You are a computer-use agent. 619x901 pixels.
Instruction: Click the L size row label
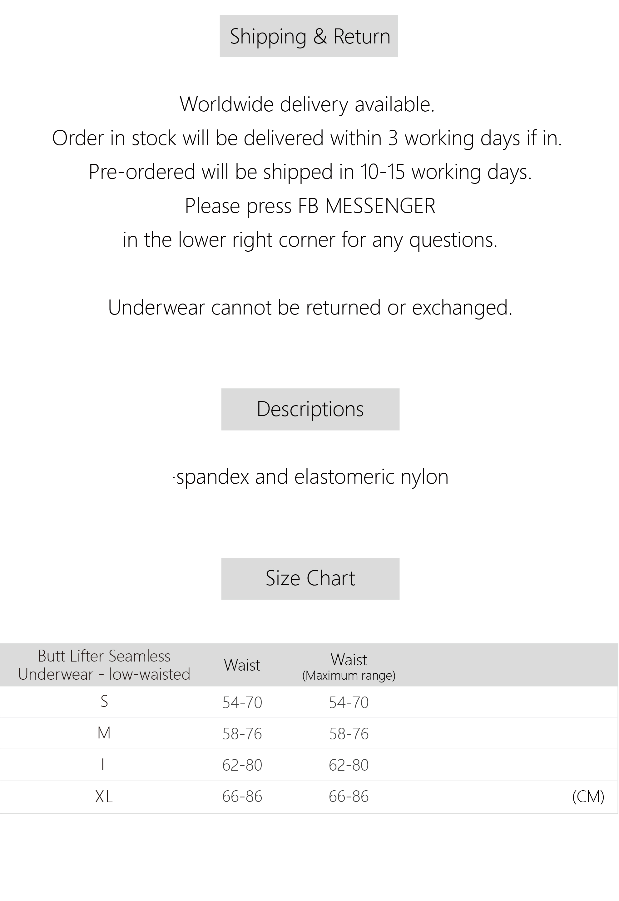pos(104,765)
